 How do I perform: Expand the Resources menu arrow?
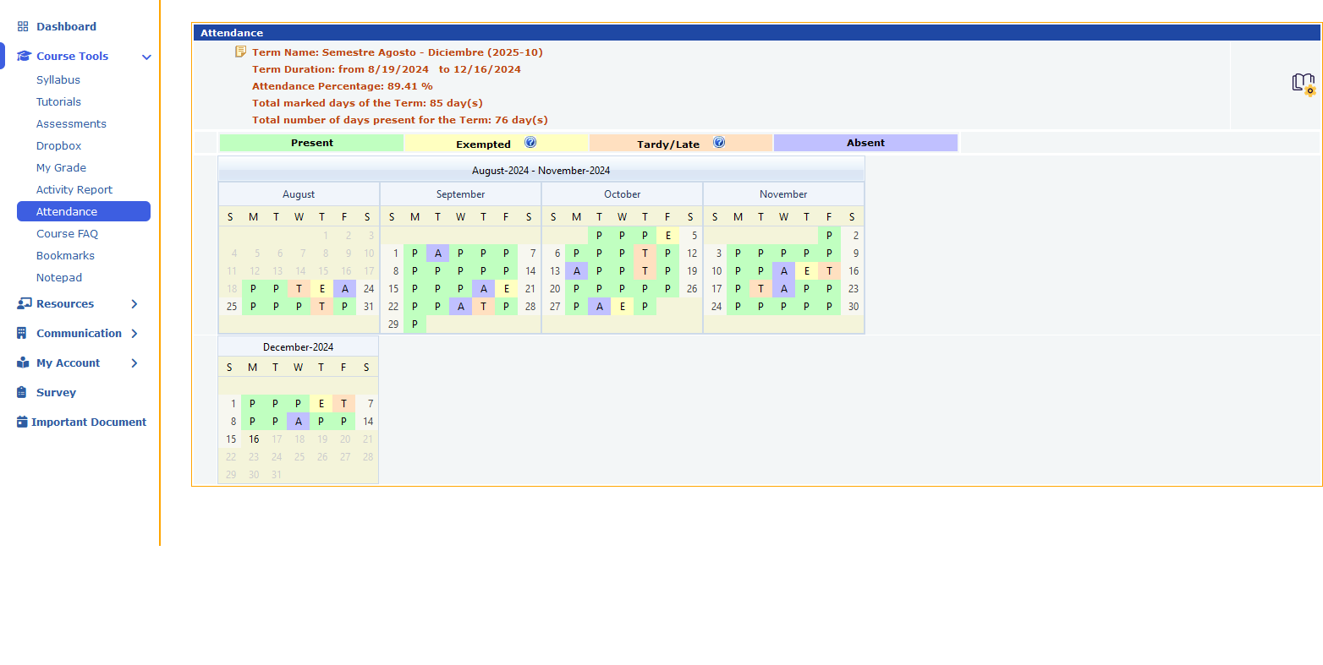(134, 304)
